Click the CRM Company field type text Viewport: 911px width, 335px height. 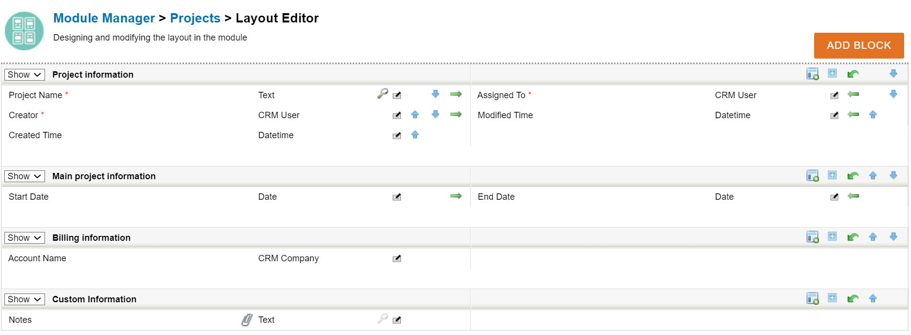(288, 258)
